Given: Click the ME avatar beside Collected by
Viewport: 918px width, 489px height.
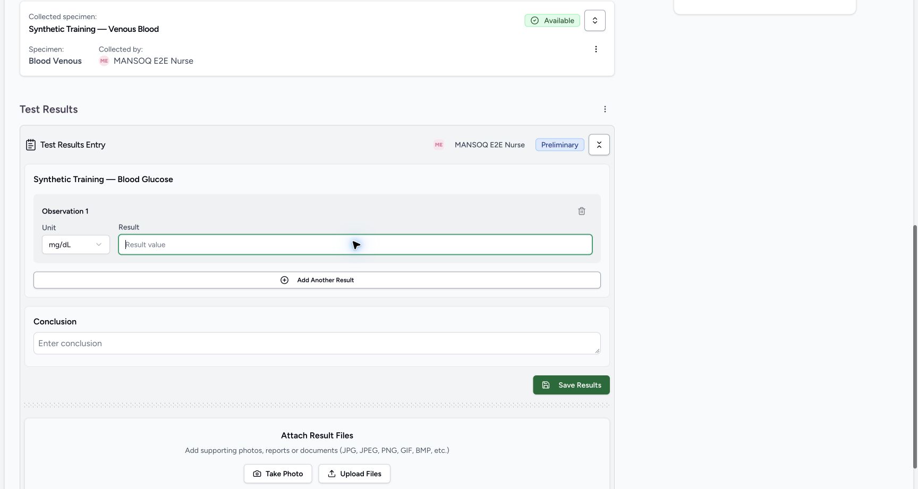Looking at the screenshot, I should click(x=104, y=61).
